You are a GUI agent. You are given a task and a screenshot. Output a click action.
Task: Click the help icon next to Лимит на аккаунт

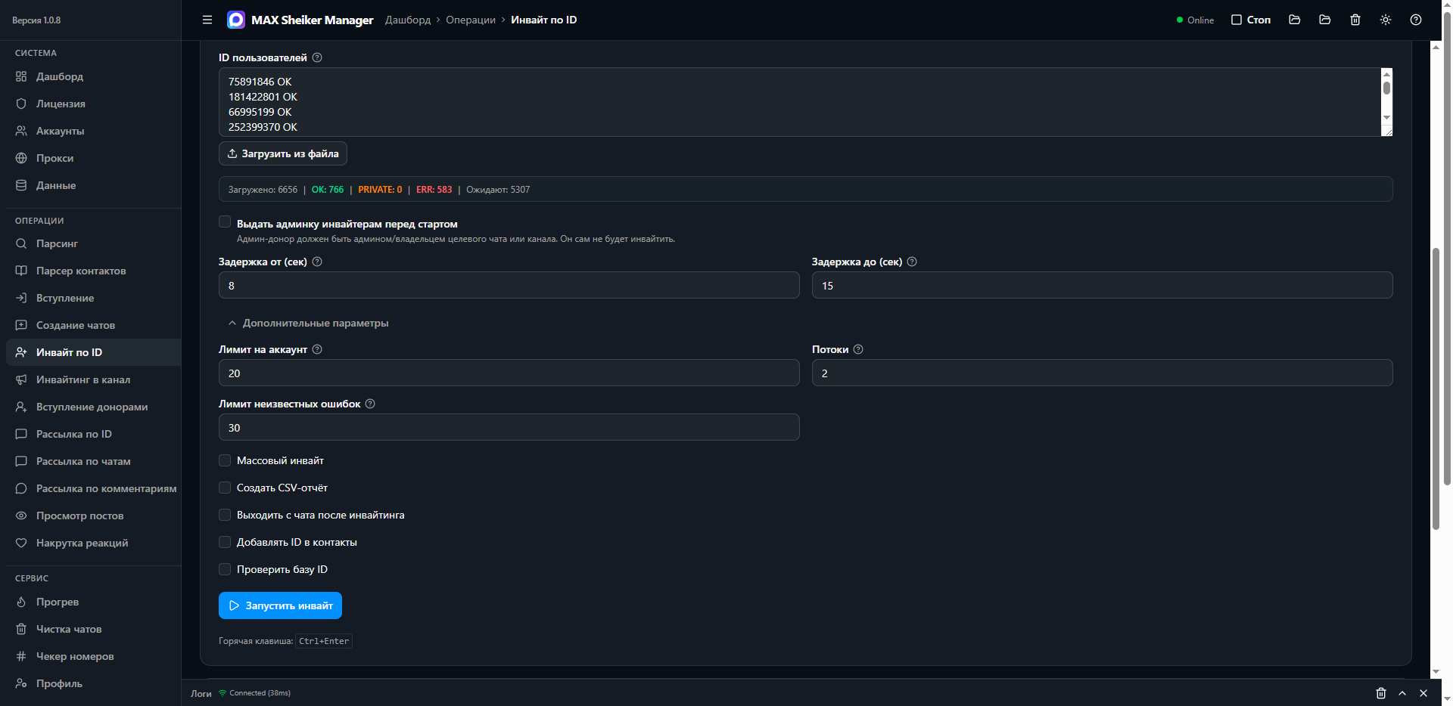click(317, 349)
